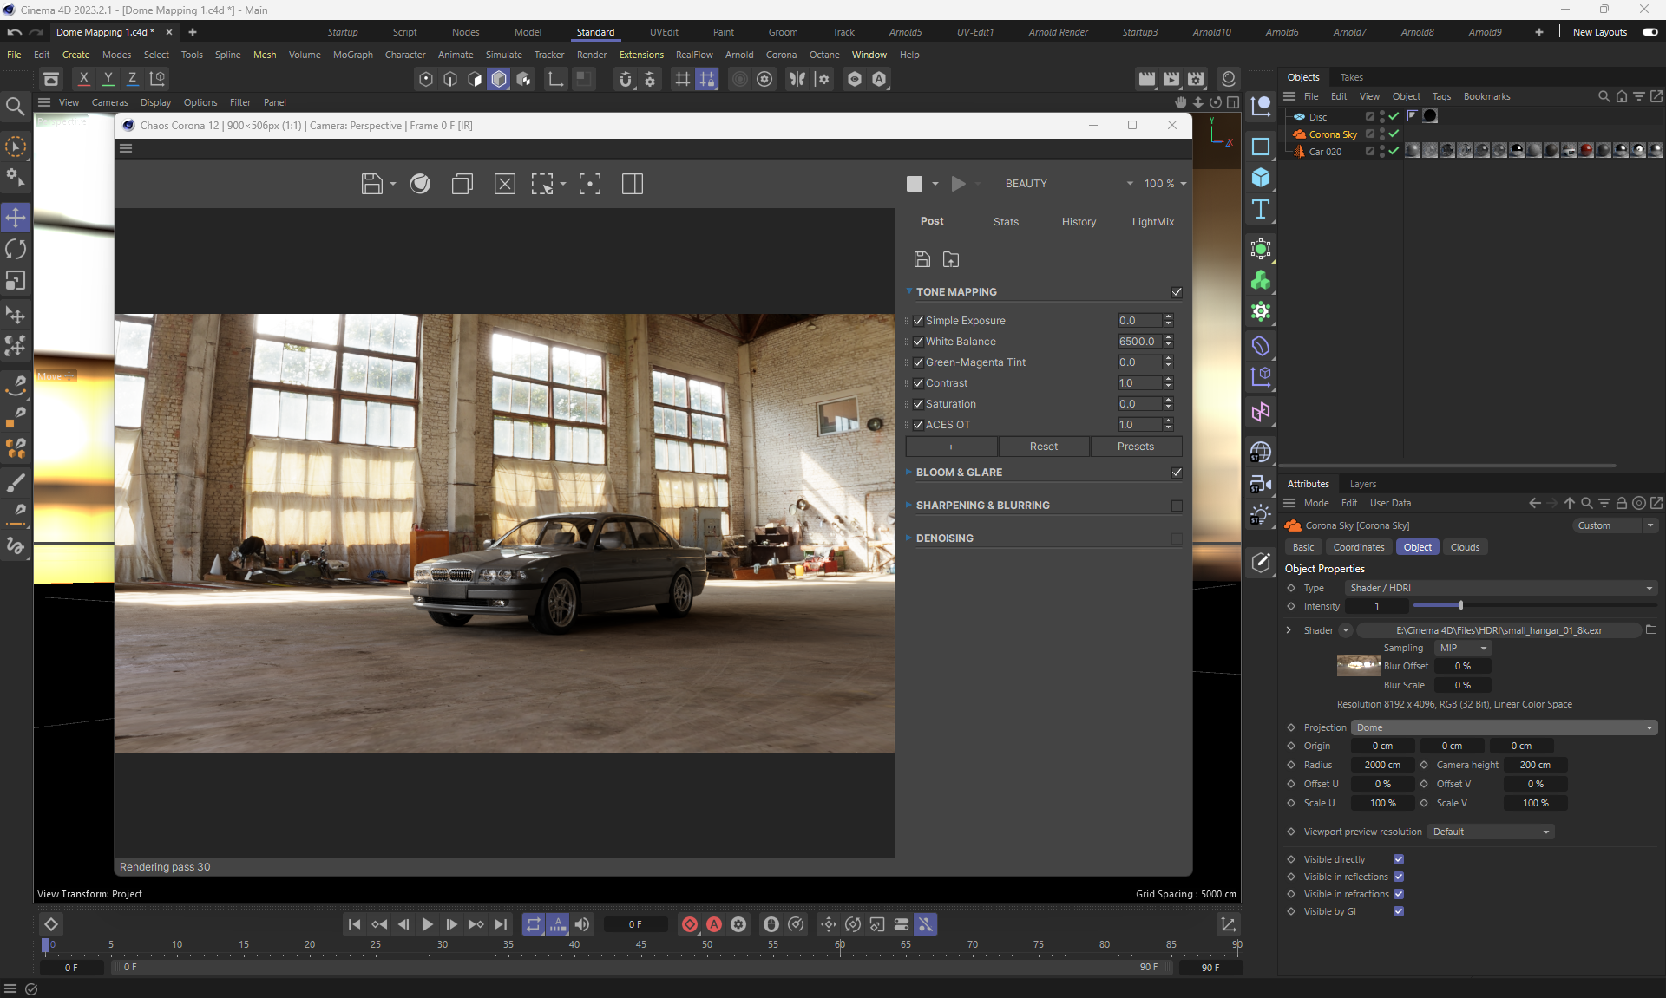The image size is (1666, 998).
Task: Click the A/B comparison split icon
Action: tap(633, 184)
